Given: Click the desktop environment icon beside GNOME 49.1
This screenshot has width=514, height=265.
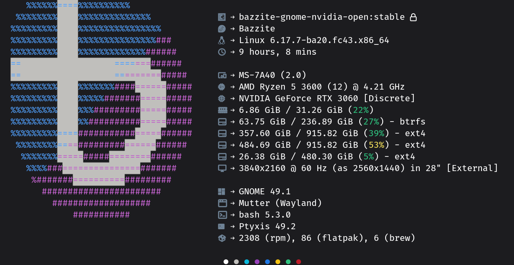Looking at the screenshot, I should pyautogui.click(x=222, y=192).
